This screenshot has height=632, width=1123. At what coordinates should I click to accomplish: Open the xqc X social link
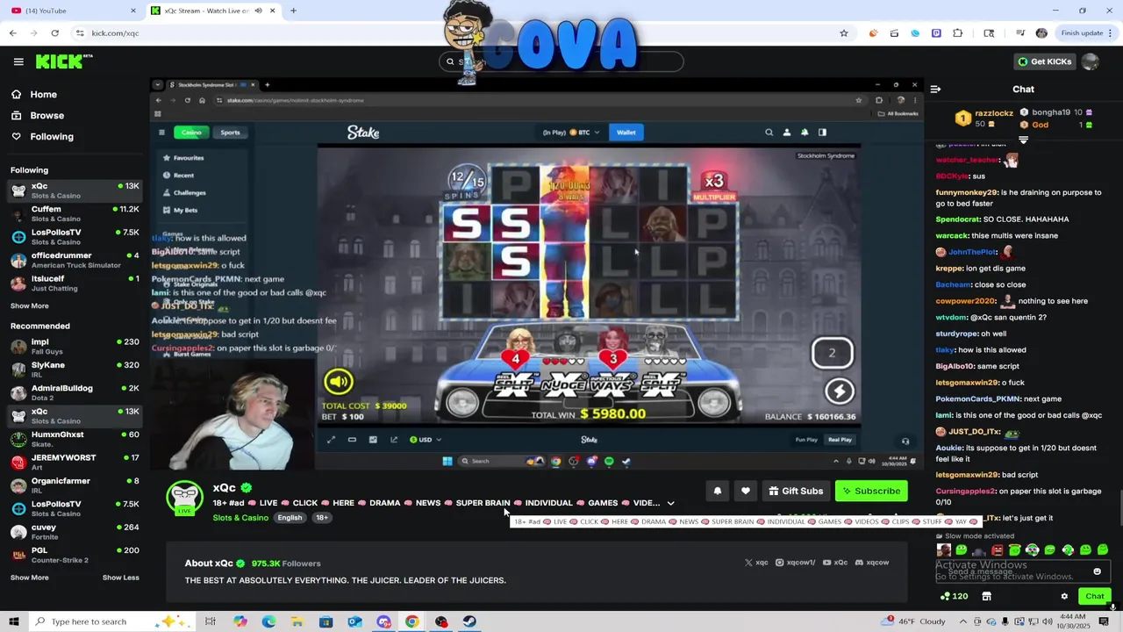pos(756,563)
